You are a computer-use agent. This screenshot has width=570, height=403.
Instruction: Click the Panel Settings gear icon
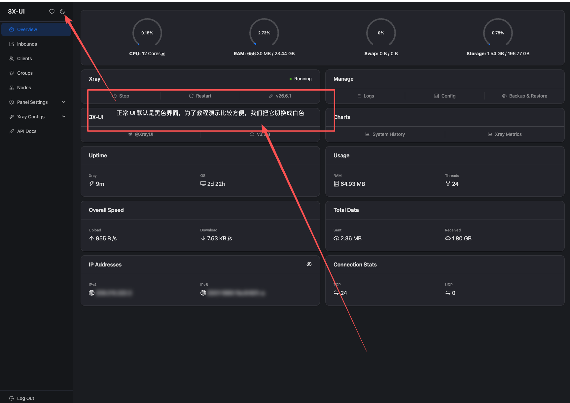click(12, 102)
